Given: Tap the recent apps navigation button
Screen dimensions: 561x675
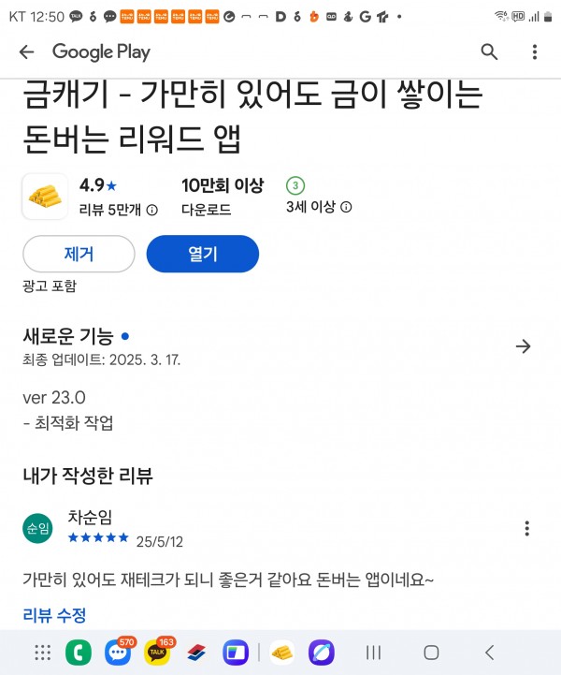Looking at the screenshot, I should tap(373, 653).
